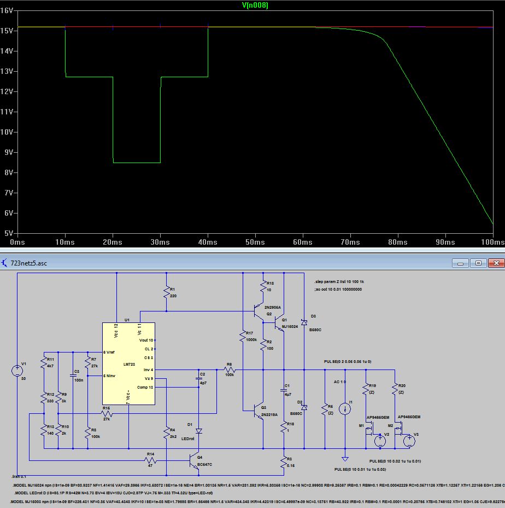
Task: Select resistor R4 2k2 symbol
Action: coord(167,433)
